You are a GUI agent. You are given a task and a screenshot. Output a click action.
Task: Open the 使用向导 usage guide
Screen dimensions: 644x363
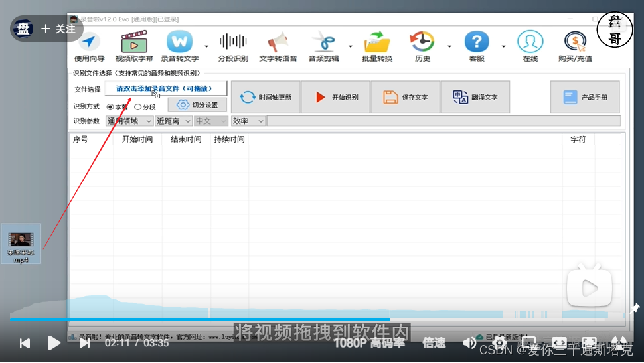(x=89, y=46)
